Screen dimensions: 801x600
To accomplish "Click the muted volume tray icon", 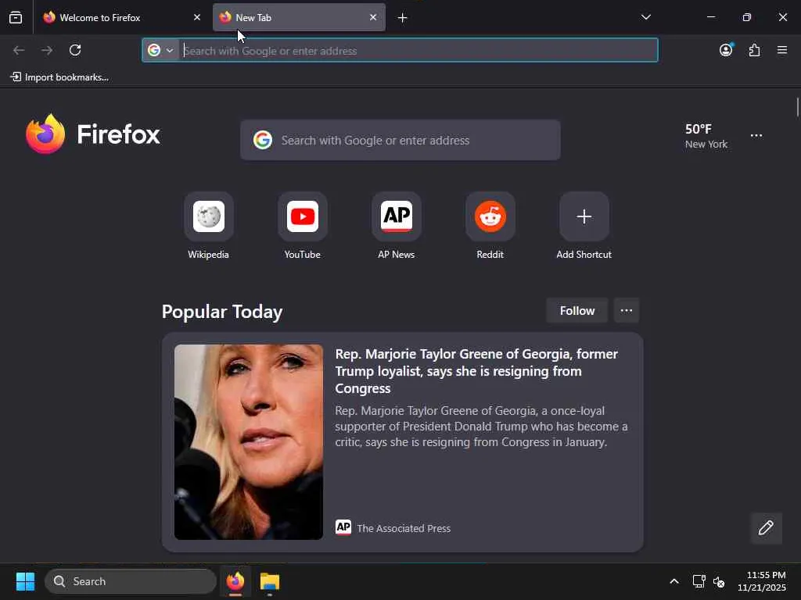I will click(x=719, y=581).
